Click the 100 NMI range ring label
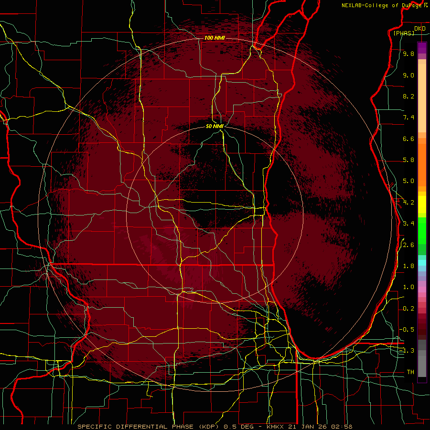The width and height of the screenshot is (430, 430). (215, 38)
